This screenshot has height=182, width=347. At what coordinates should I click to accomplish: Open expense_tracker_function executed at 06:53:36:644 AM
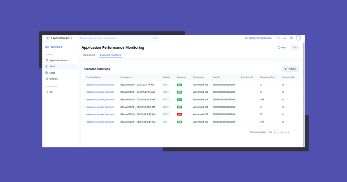click(100, 122)
